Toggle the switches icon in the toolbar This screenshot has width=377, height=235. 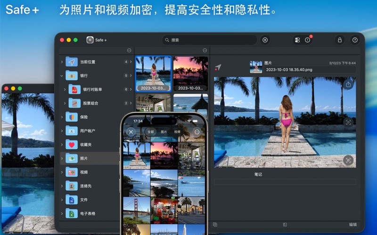pyautogui.click(x=296, y=40)
